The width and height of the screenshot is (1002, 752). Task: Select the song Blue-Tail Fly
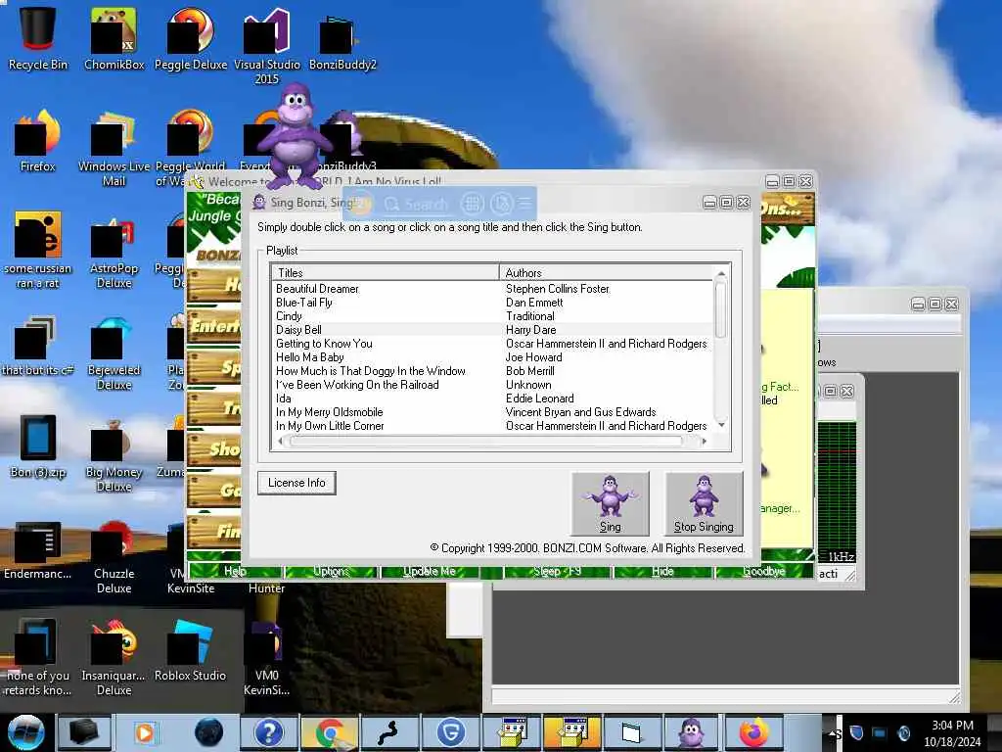point(304,303)
